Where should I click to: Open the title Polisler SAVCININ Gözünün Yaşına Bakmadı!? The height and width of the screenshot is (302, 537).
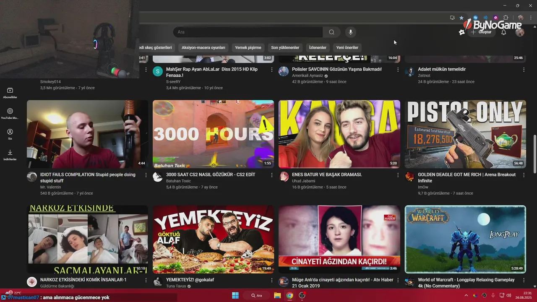337,69
